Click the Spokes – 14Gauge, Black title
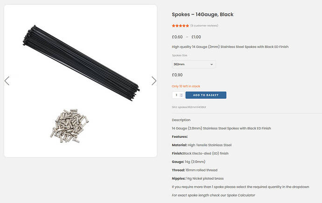The width and height of the screenshot is (322, 203). tap(203, 14)
